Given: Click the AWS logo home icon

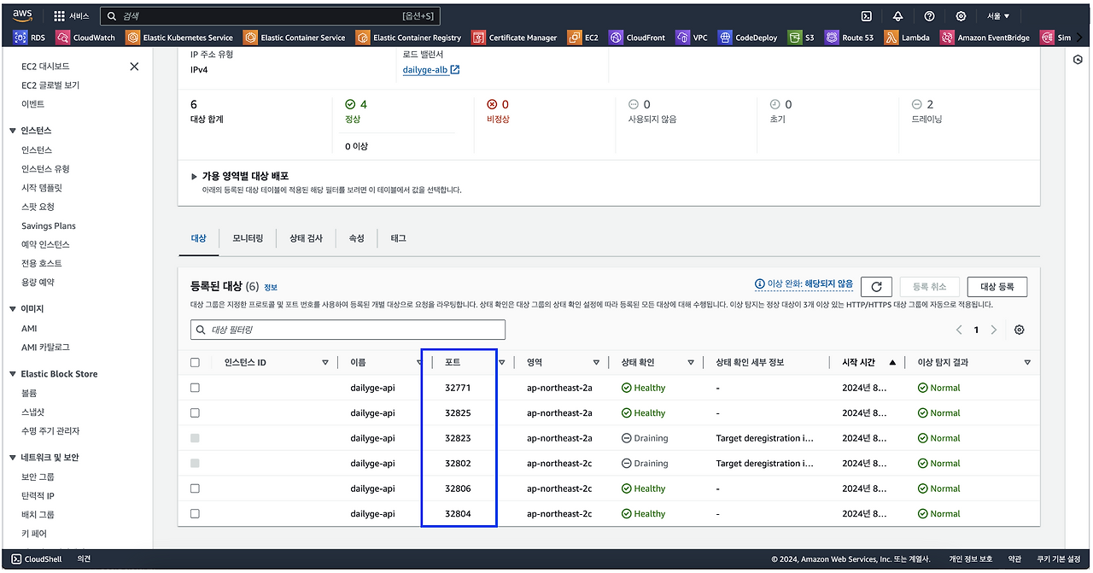Looking at the screenshot, I should pos(23,16).
